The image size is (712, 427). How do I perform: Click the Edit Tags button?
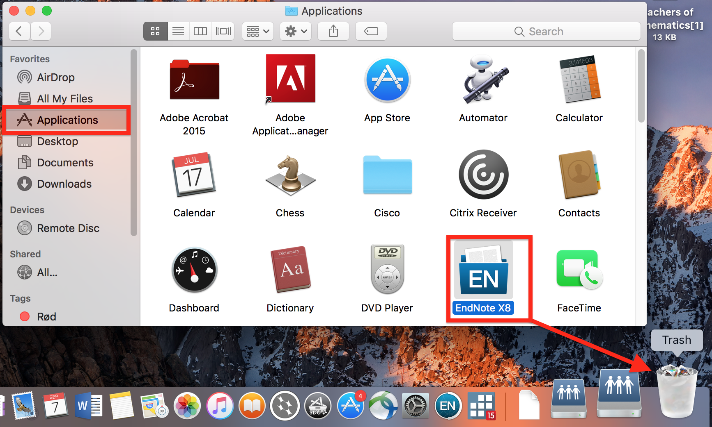[371, 31]
